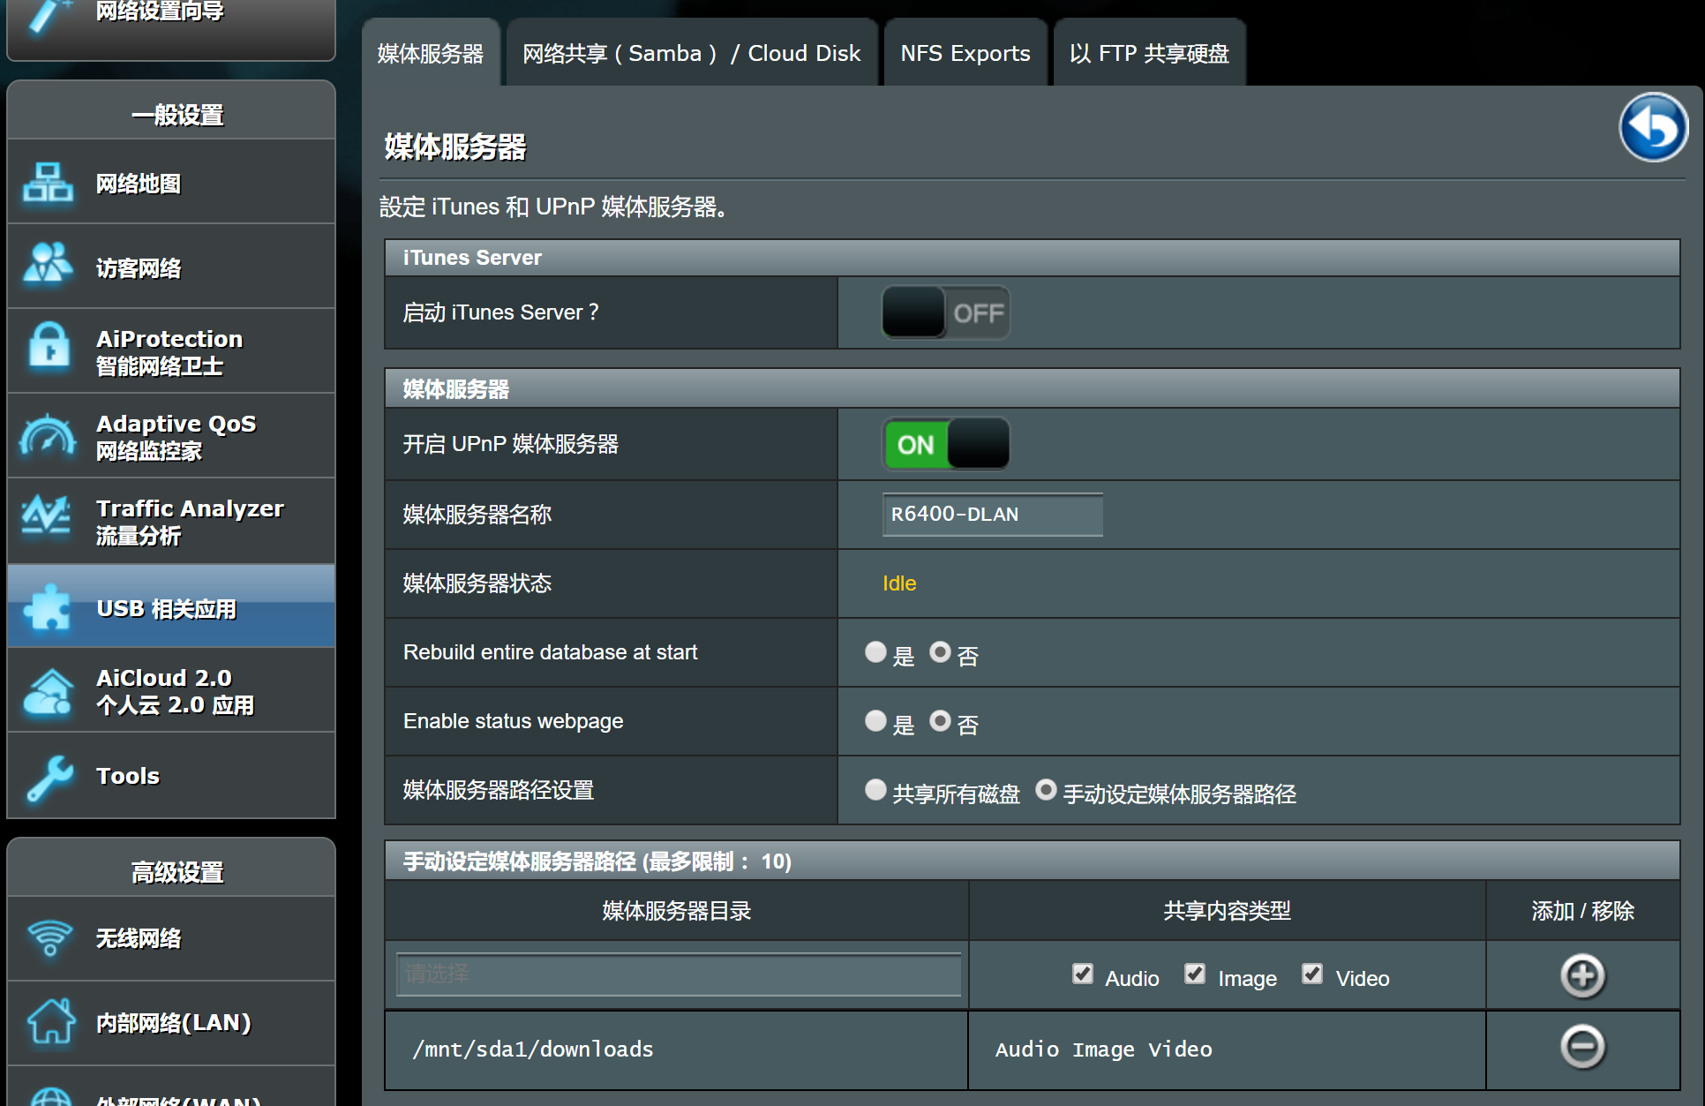The image size is (1705, 1106).
Task: Open the Samba / Cloud Disk tab
Action: click(x=691, y=54)
